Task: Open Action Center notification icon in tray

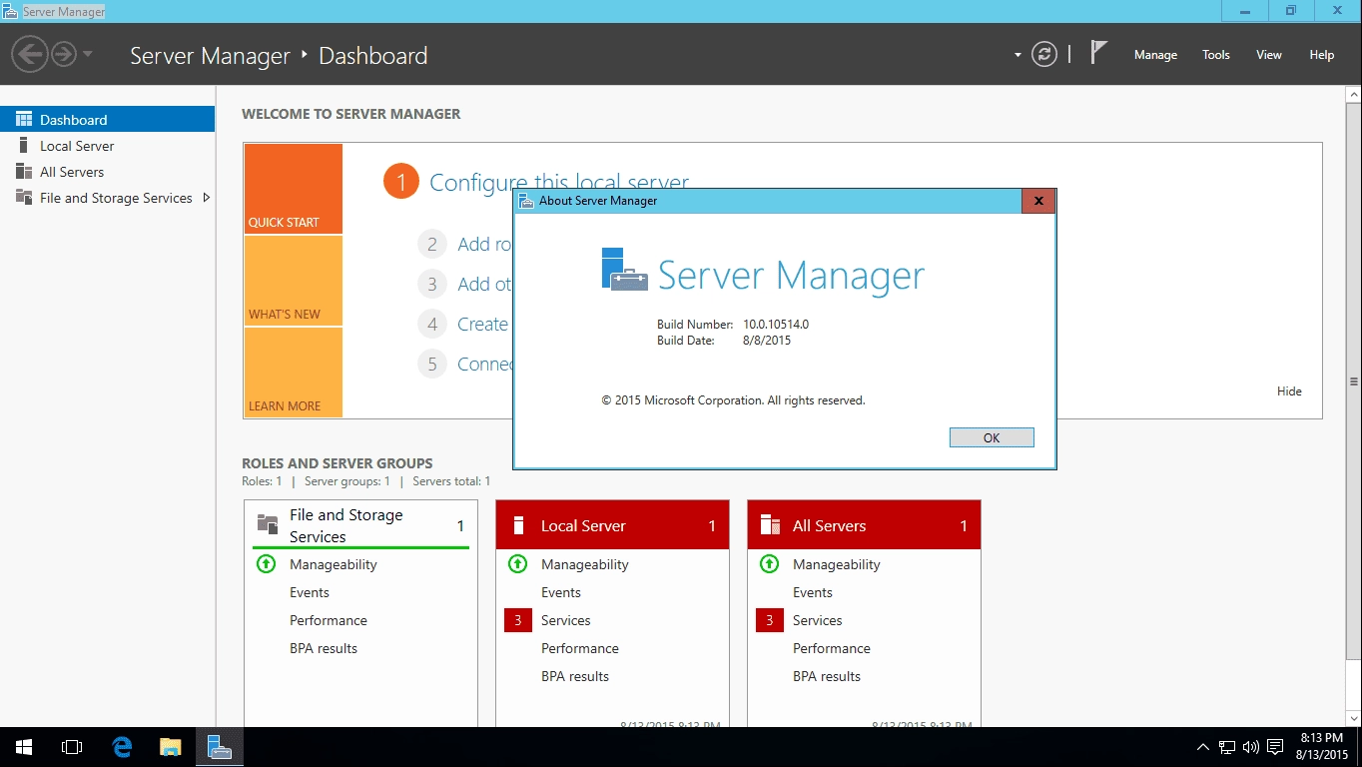Action: pyautogui.click(x=1275, y=747)
